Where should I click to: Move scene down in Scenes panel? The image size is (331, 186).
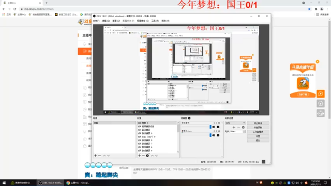point(109,156)
